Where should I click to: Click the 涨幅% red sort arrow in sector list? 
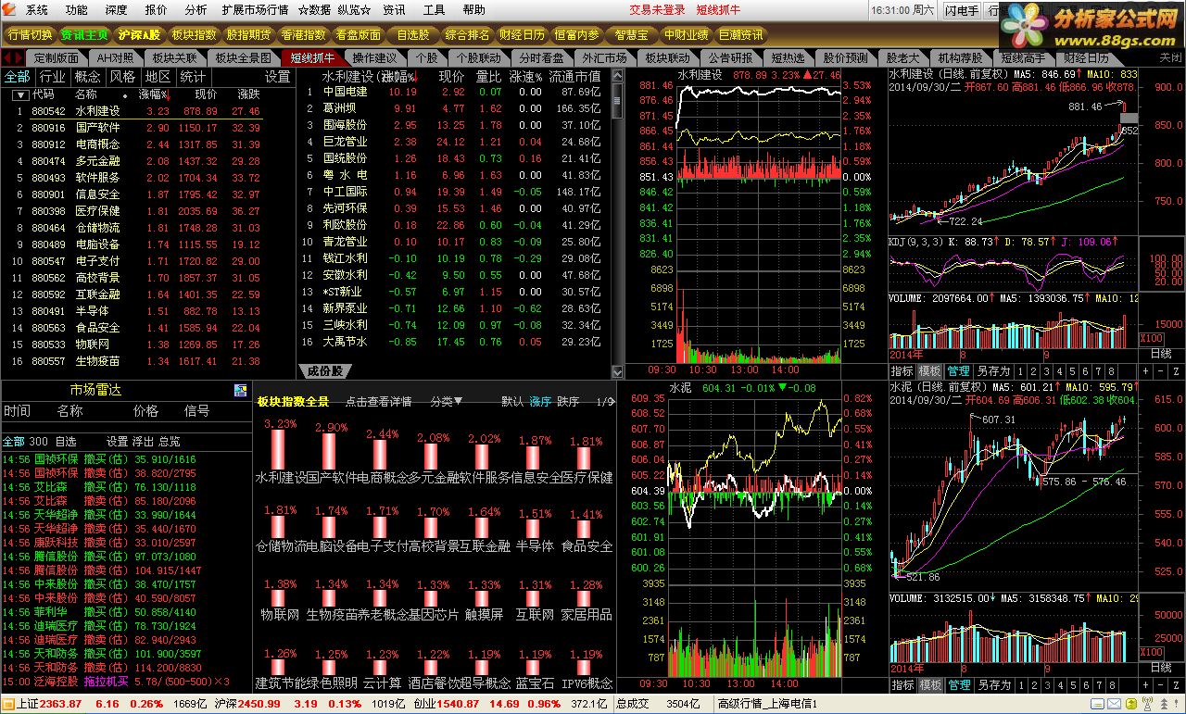(x=167, y=94)
